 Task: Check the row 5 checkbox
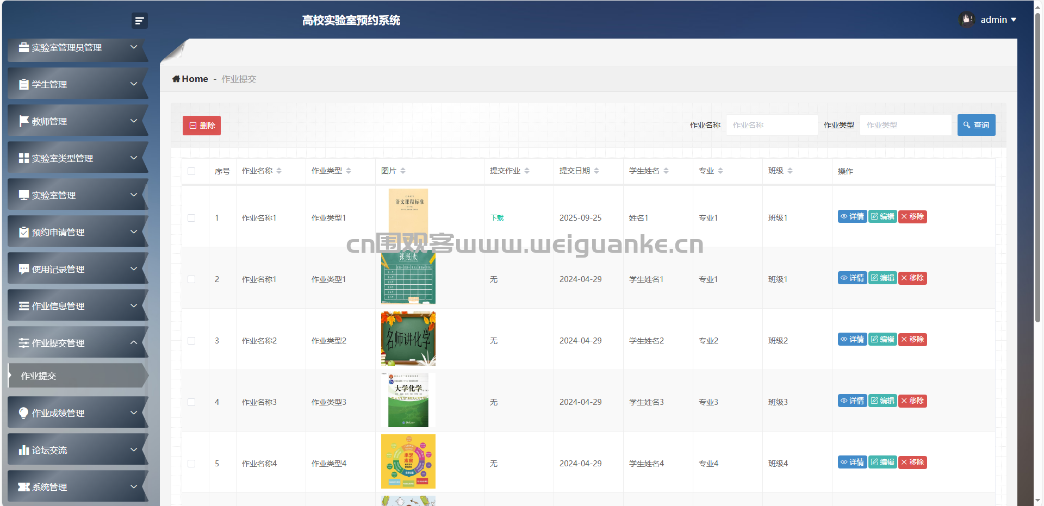pos(191,464)
